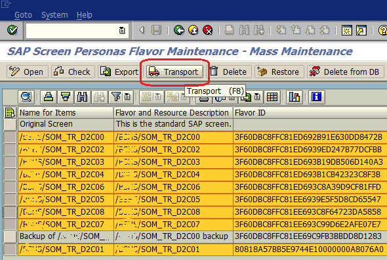Select cell 'This is the standard SAP screen.'
The image size is (387, 260).
point(173,124)
